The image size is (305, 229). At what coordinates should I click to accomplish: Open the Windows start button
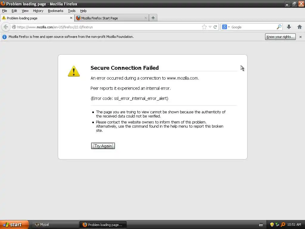pos(14,225)
